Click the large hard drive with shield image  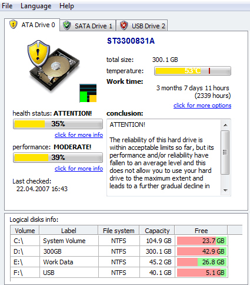pos(54,66)
